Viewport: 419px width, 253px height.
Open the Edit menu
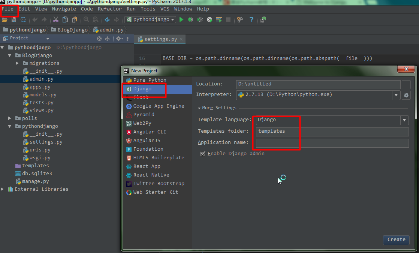[x=24, y=9]
